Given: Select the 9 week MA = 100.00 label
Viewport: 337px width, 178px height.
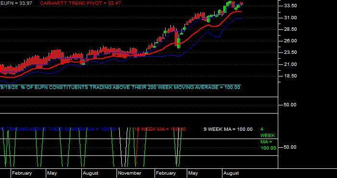Looking at the screenshot, I should (228, 129).
